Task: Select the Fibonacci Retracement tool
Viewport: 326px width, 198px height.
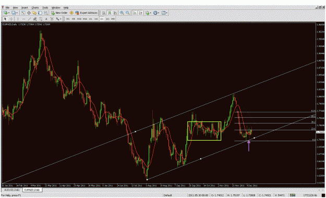Action: pyautogui.click(x=41, y=19)
